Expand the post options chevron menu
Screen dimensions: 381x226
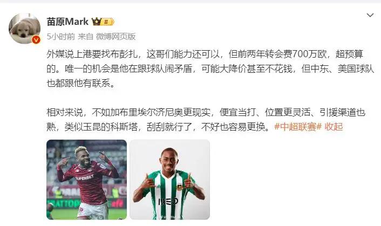click(370, 15)
